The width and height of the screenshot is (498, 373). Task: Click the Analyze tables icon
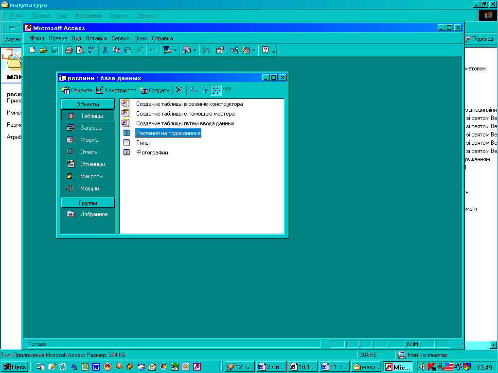(x=187, y=50)
